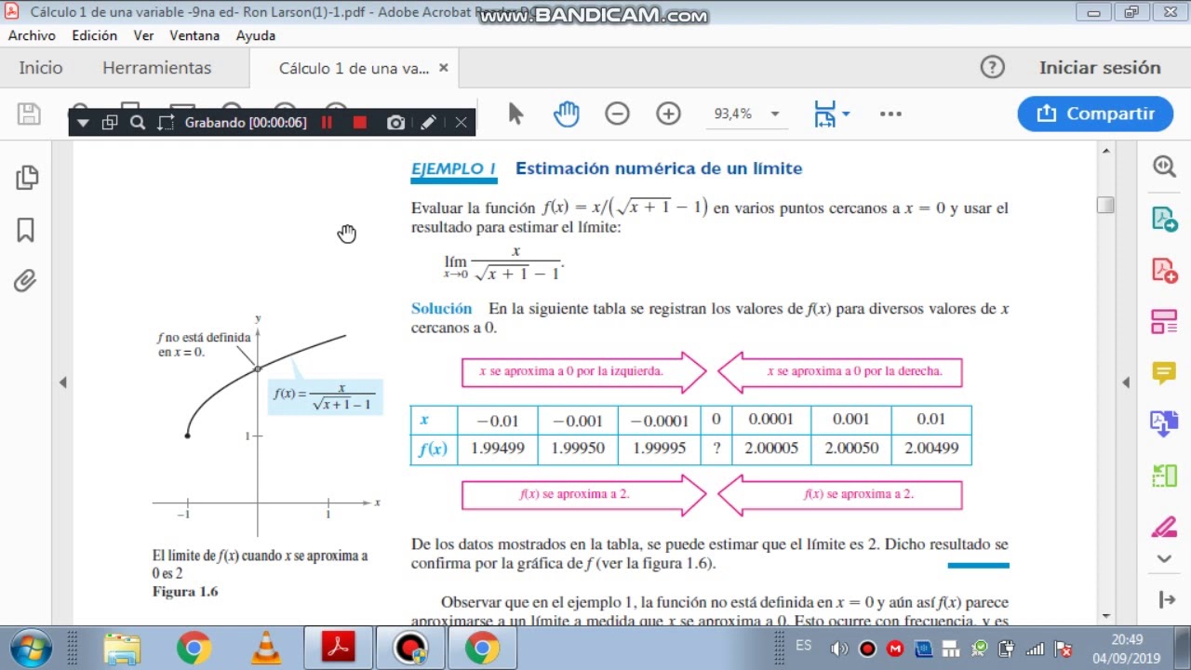Pause the Bandicam recording

click(x=327, y=122)
